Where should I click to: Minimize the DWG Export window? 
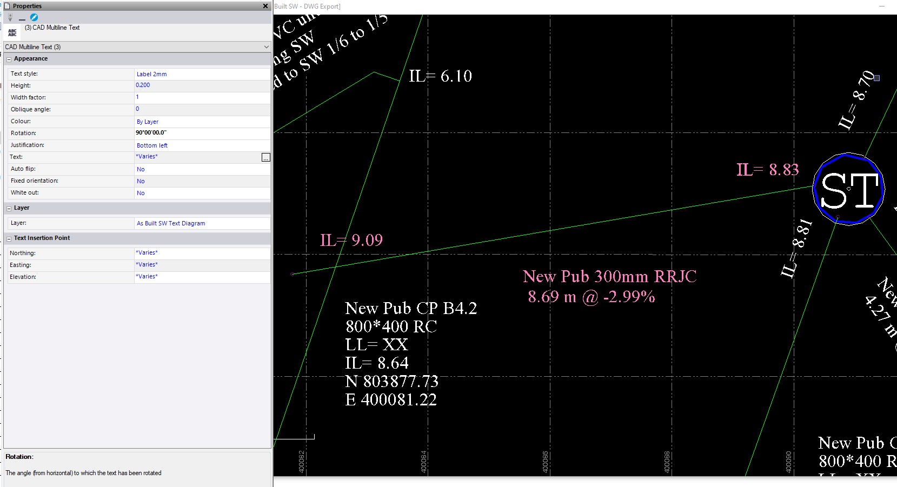coord(882,6)
